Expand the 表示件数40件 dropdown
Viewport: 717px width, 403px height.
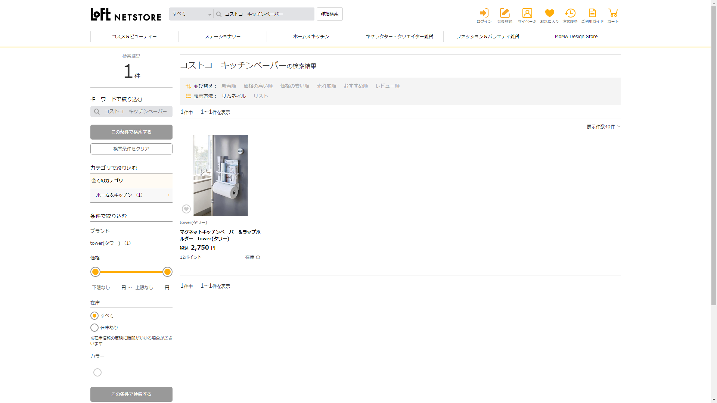point(603,127)
